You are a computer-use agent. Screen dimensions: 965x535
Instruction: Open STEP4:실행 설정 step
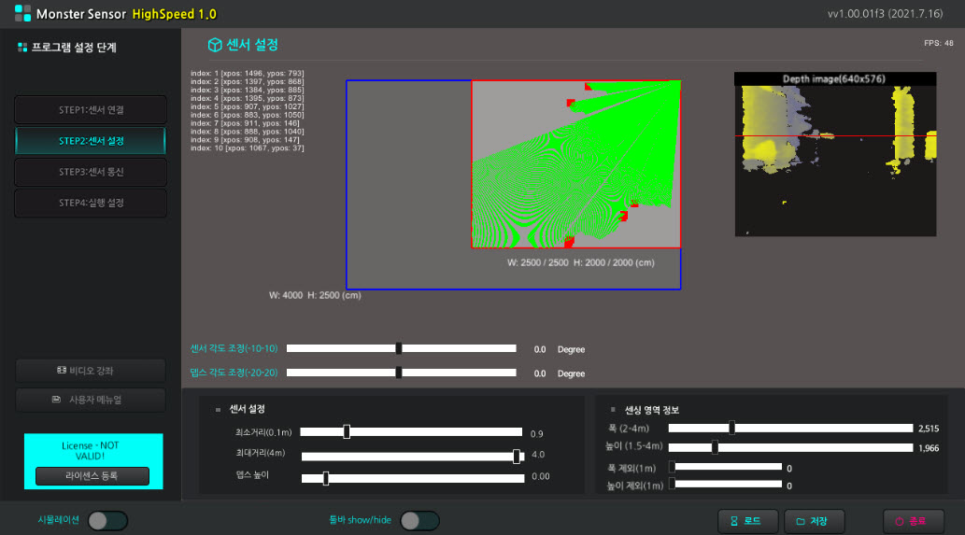click(92, 203)
